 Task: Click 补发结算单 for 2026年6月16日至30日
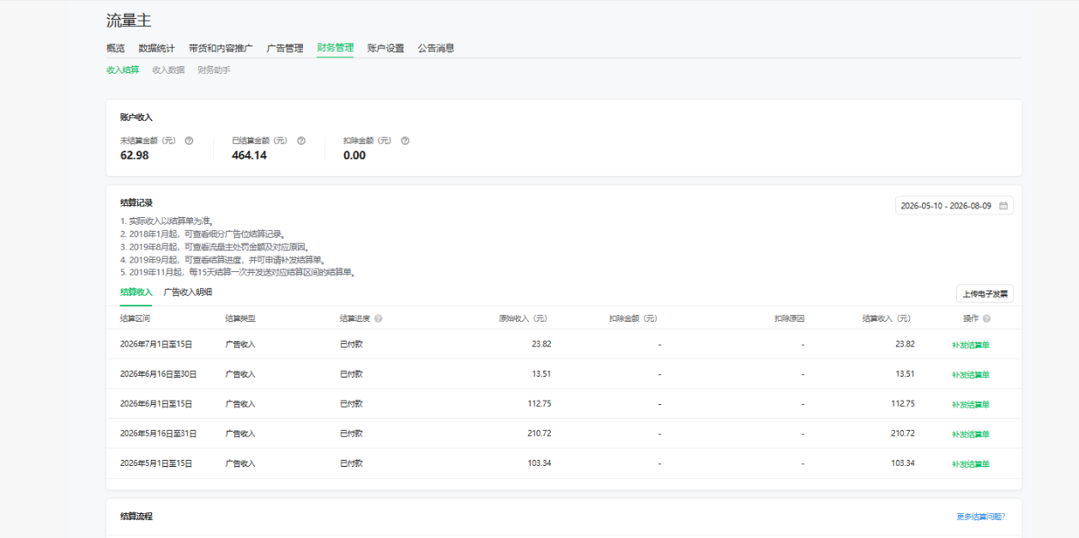click(970, 375)
